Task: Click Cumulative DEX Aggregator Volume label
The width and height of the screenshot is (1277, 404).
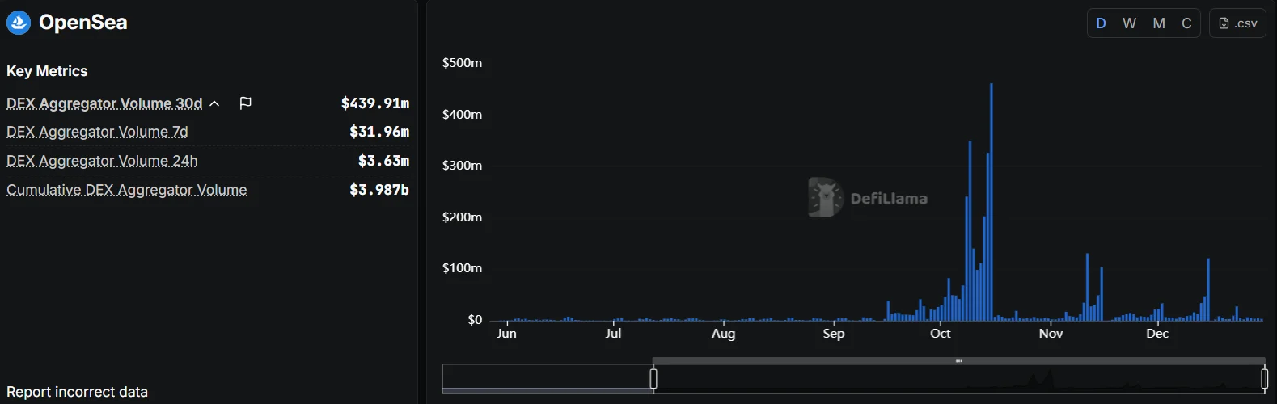Action: click(x=127, y=190)
